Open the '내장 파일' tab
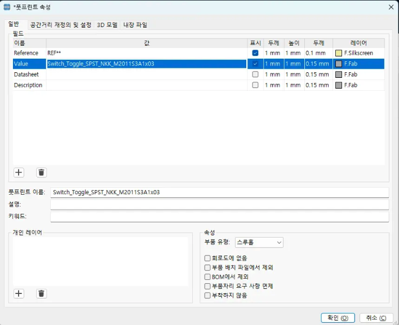 pyautogui.click(x=135, y=25)
